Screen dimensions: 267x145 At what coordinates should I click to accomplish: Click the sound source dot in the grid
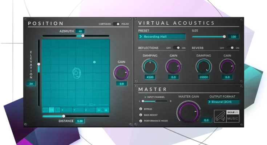click(x=94, y=62)
